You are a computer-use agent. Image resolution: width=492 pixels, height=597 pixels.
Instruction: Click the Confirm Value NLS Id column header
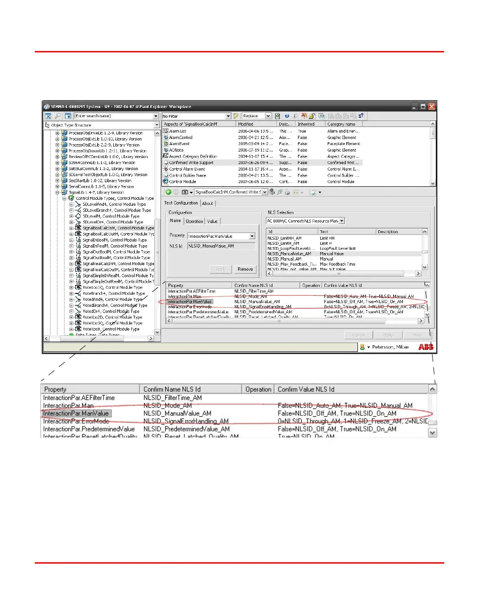(x=373, y=286)
